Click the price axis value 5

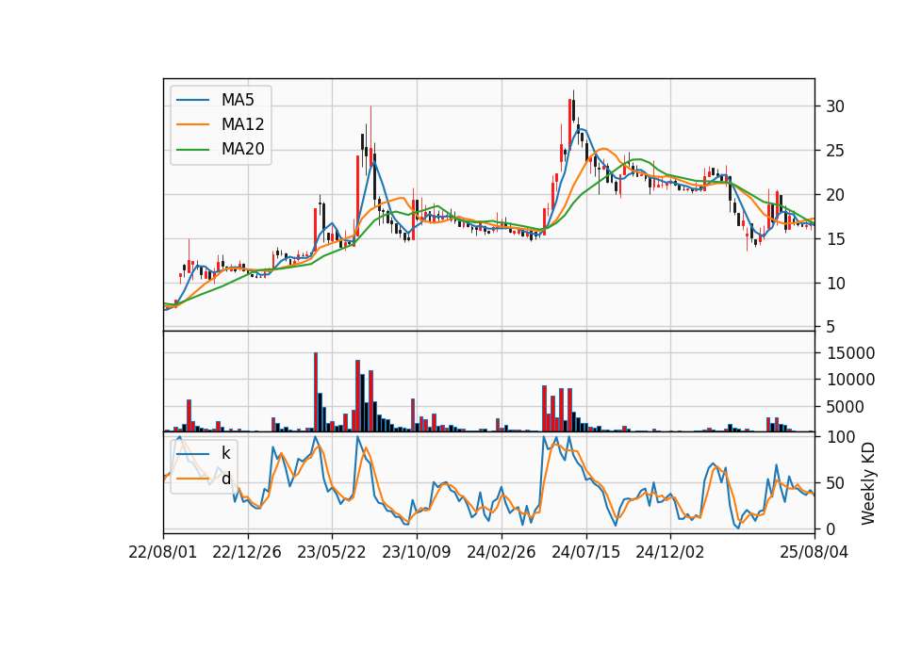pos(831,327)
